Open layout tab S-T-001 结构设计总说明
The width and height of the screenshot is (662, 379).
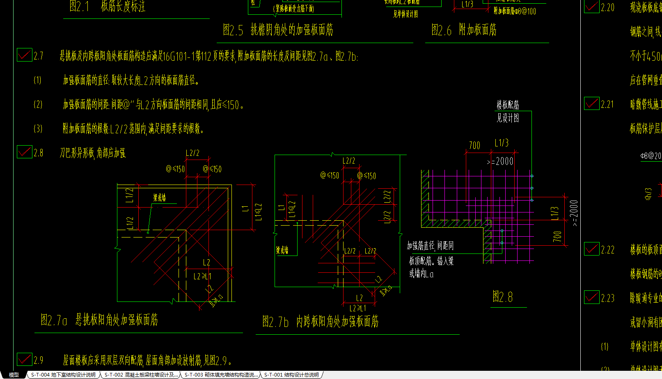(x=291, y=375)
